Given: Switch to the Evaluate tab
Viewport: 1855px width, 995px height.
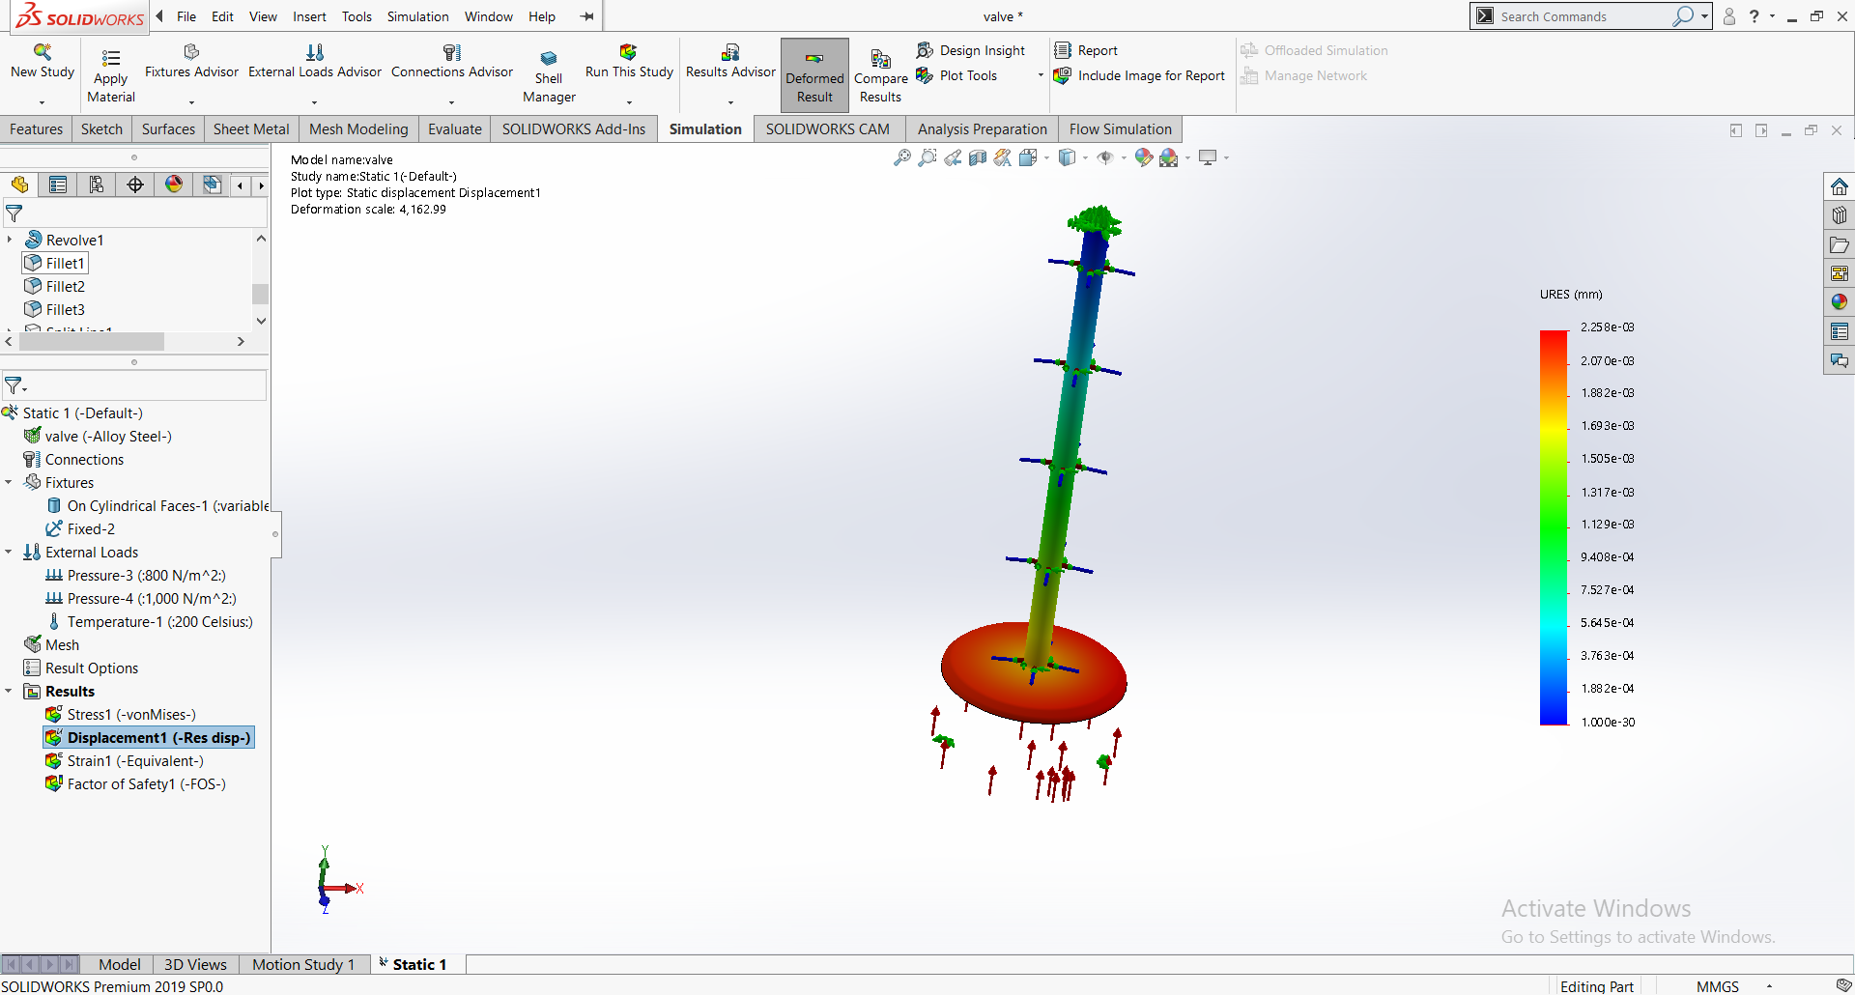Looking at the screenshot, I should [455, 129].
